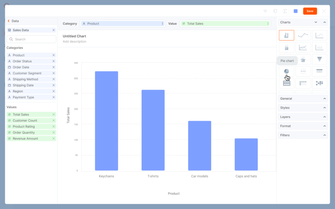This screenshot has width=335, height=209.
Task: Expand the Layers section
Action: tap(303, 117)
